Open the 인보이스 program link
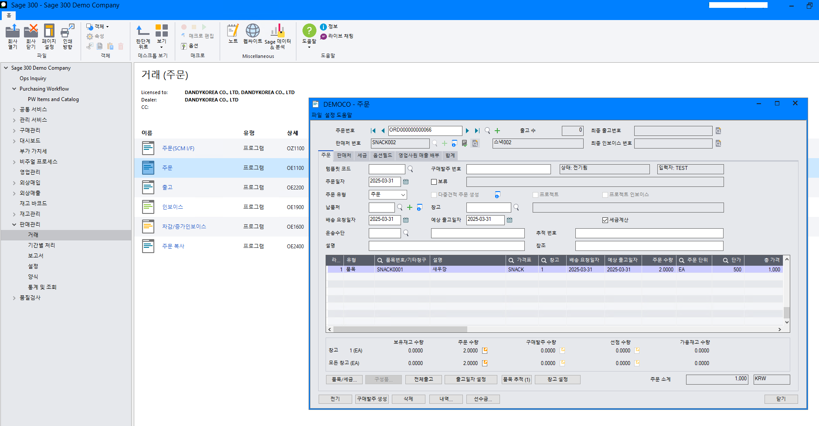The width and height of the screenshot is (819, 426). [173, 207]
